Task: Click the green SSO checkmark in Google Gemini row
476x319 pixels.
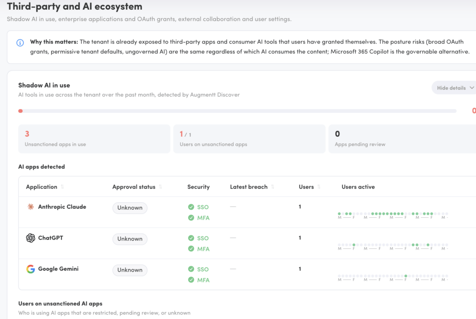Action: point(191,269)
